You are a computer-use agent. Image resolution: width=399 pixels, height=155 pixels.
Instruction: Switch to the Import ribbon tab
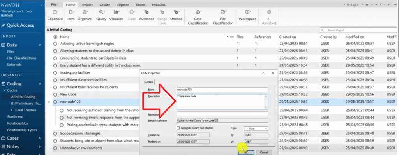[87, 5]
